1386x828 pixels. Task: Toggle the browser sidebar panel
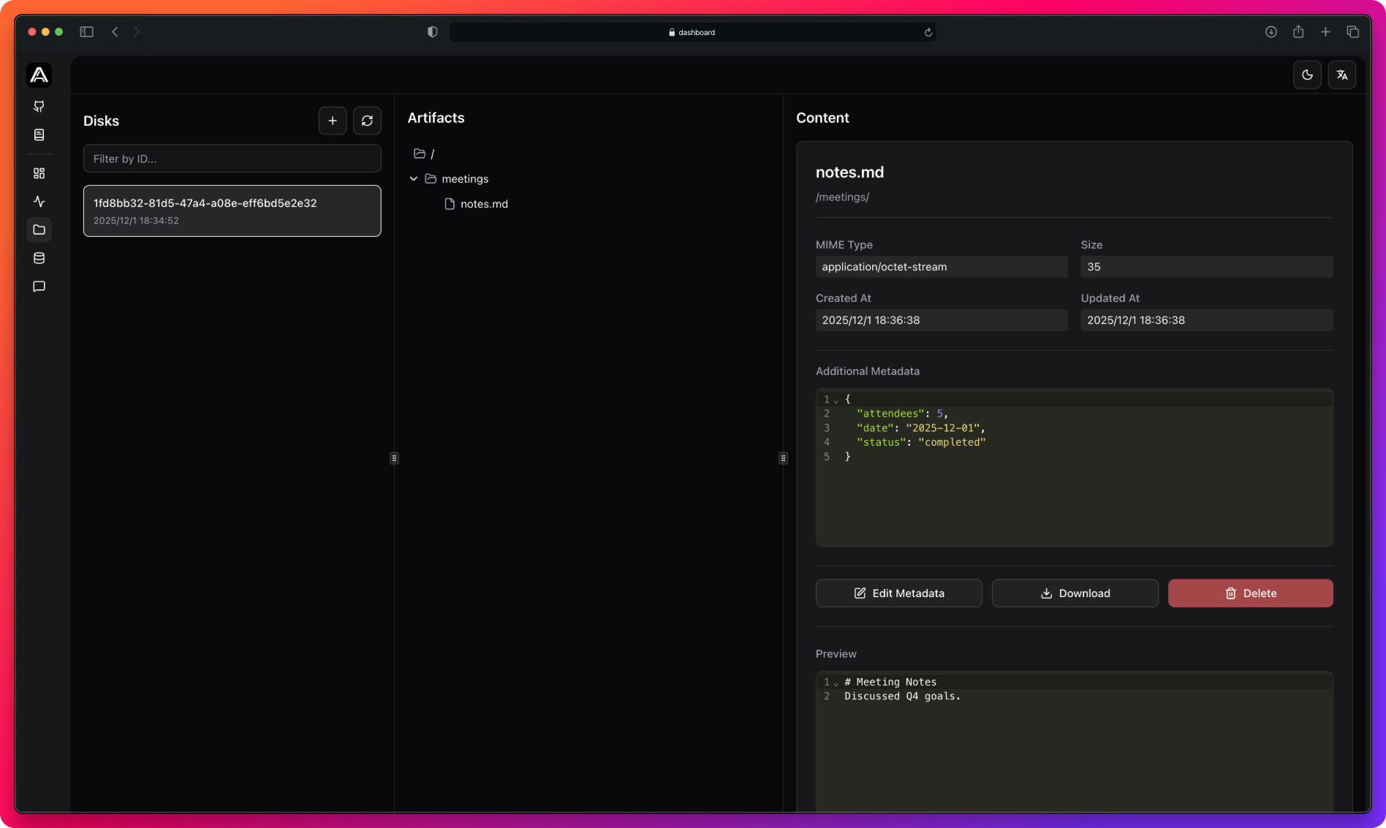86,32
